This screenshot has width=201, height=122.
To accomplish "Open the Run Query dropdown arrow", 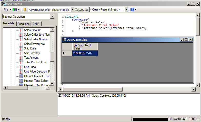I will [19, 10].
